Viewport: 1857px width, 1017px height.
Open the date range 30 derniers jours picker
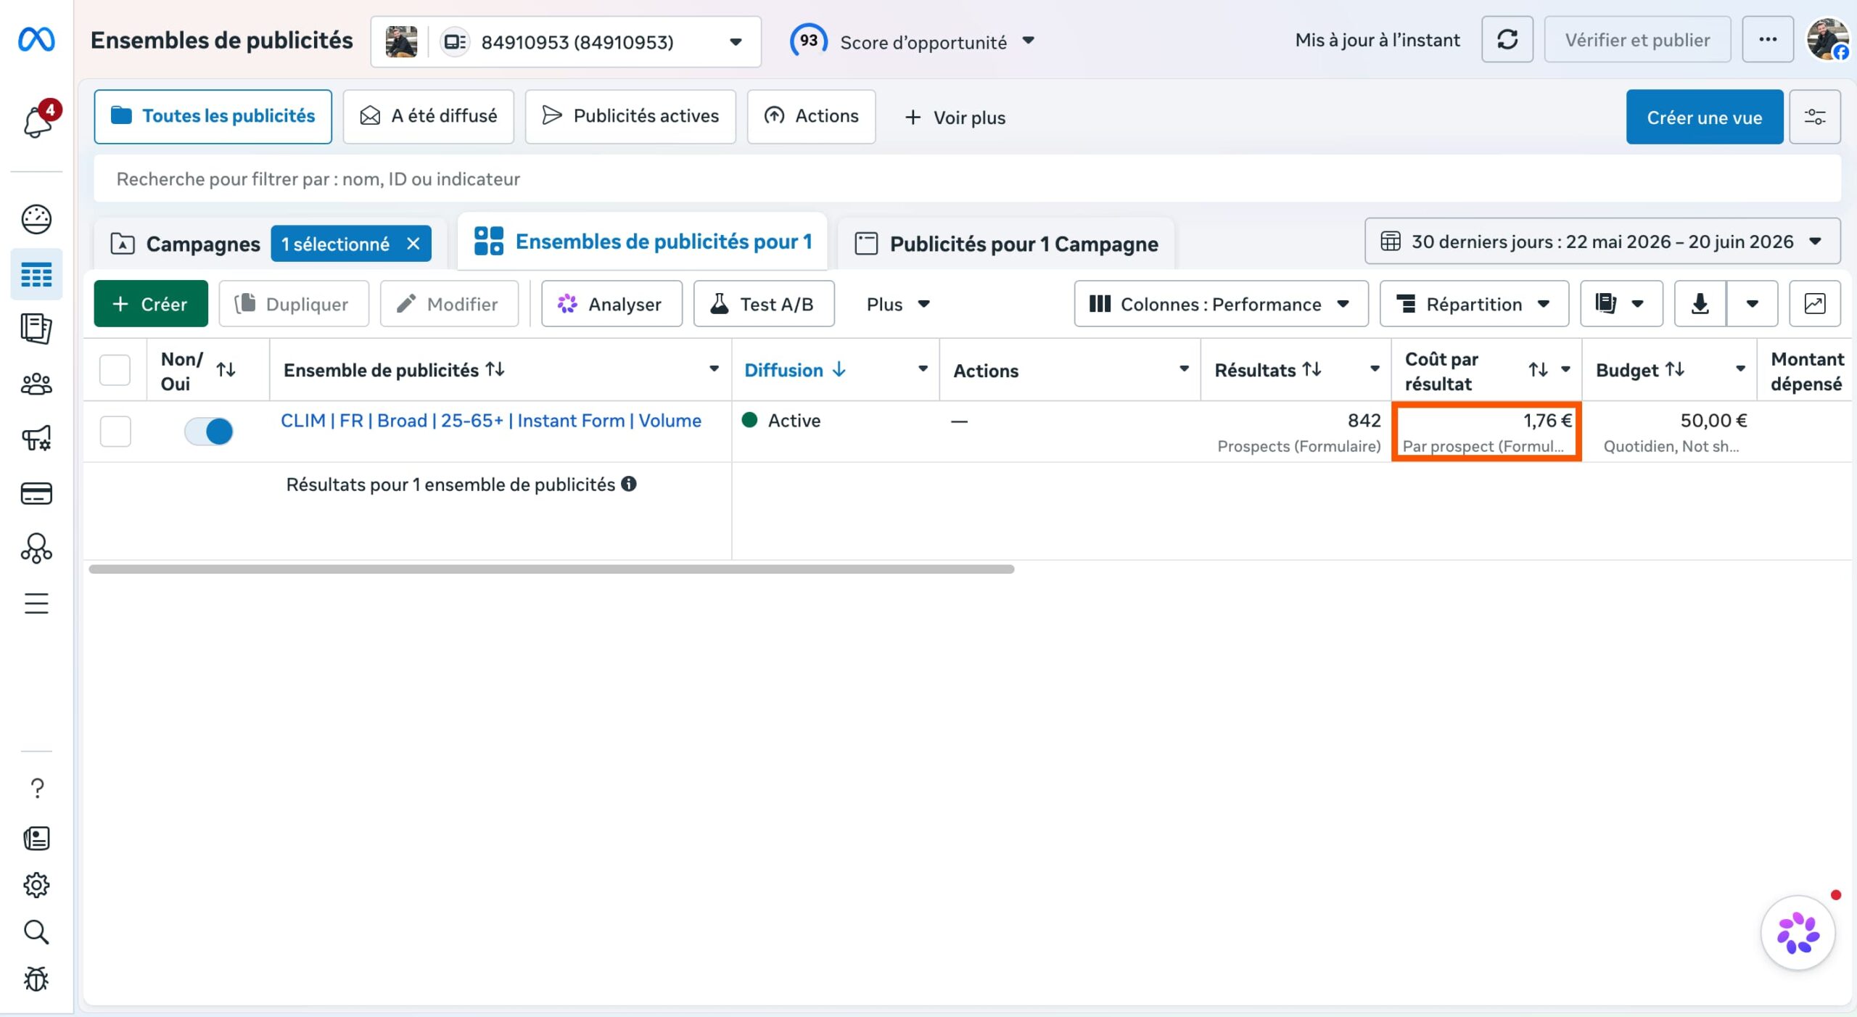point(1602,242)
